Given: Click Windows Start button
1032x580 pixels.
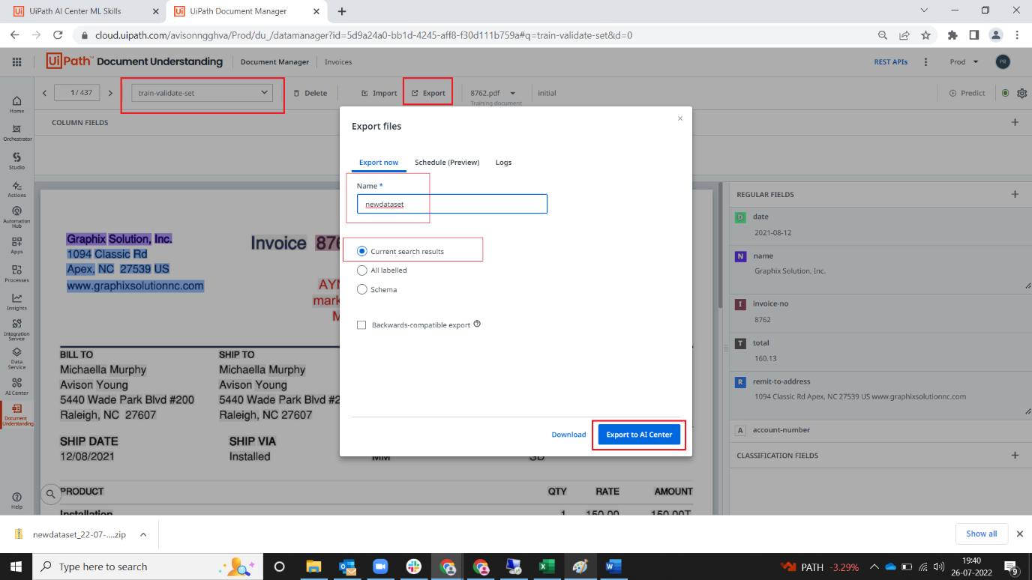Looking at the screenshot, I should [14, 567].
